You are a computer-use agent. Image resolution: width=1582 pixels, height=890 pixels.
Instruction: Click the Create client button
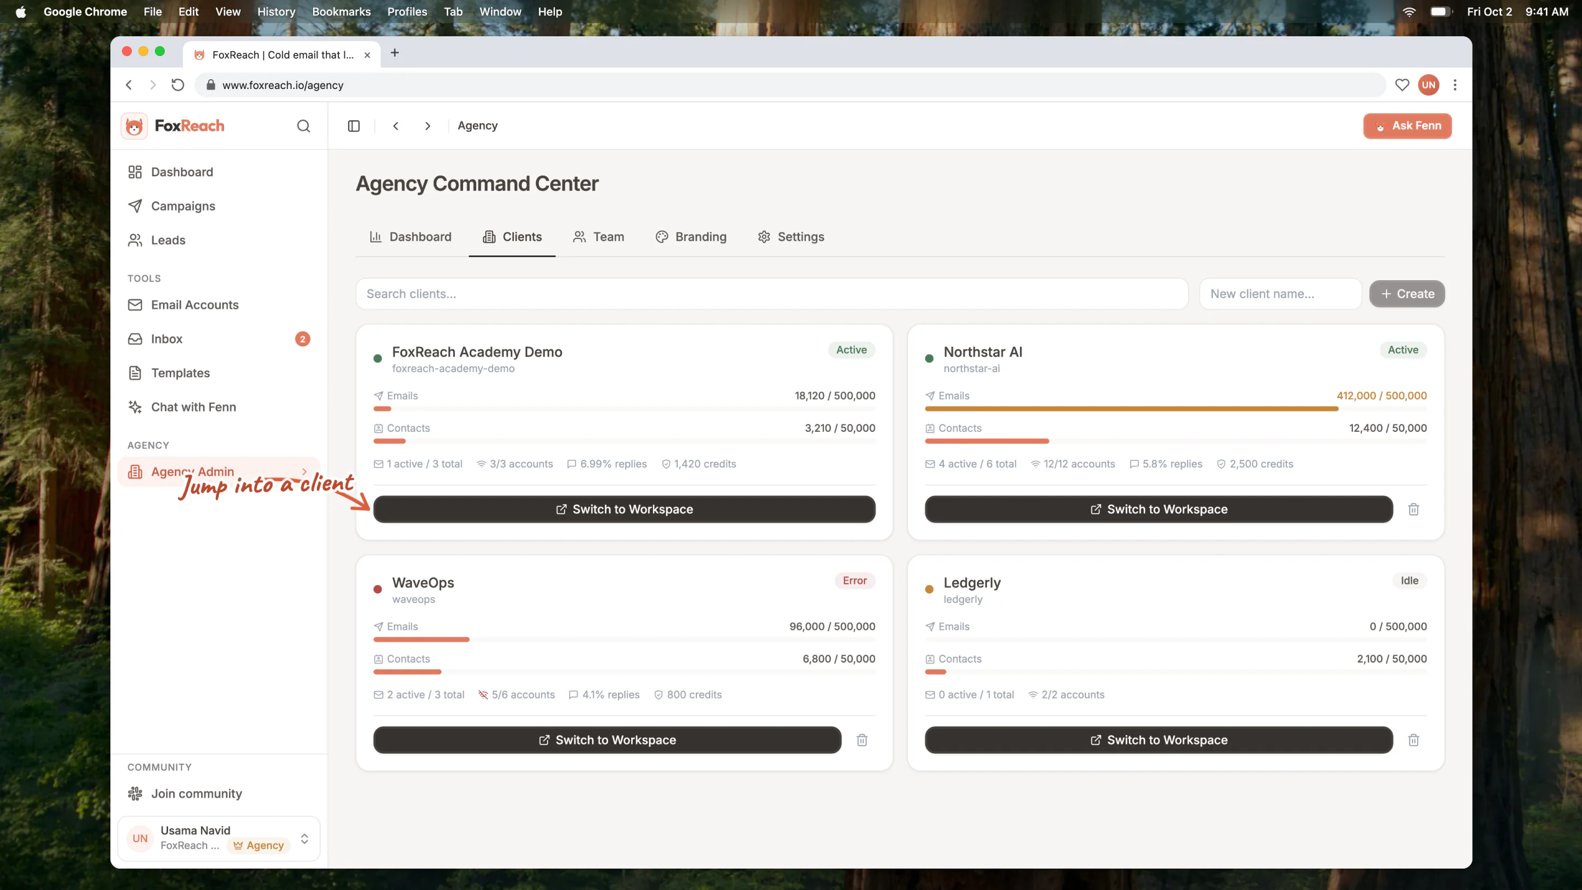[1407, 293]
